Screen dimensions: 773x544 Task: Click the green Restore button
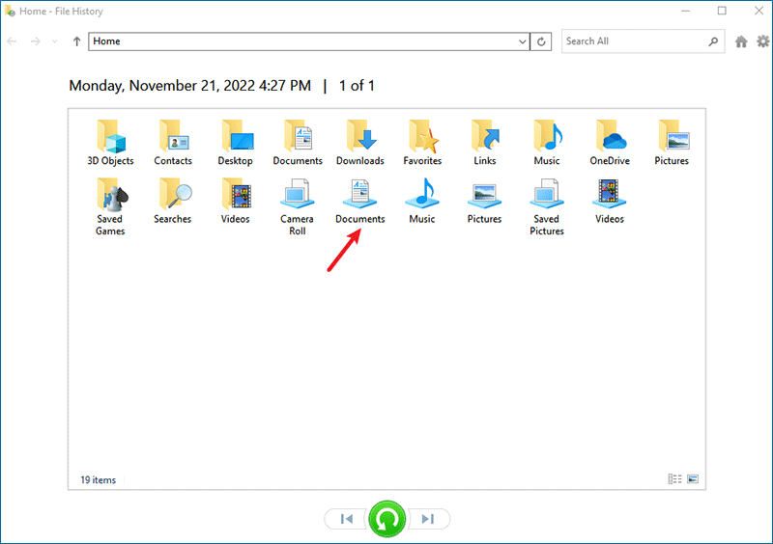click(387, 519)
